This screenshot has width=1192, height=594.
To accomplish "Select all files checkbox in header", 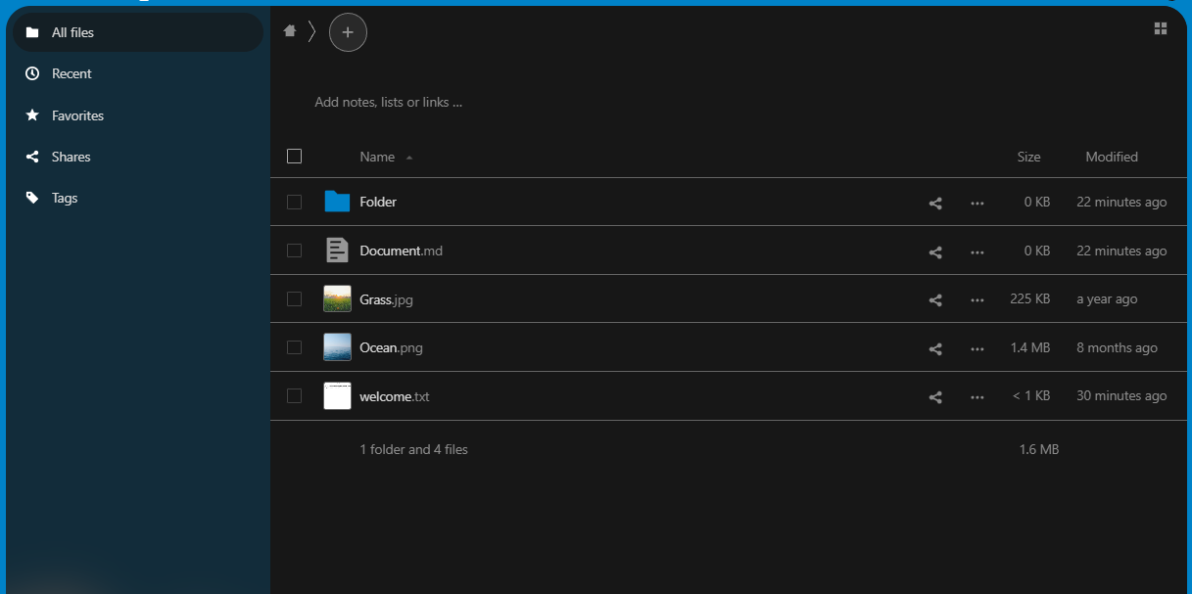I will point(294,156).
